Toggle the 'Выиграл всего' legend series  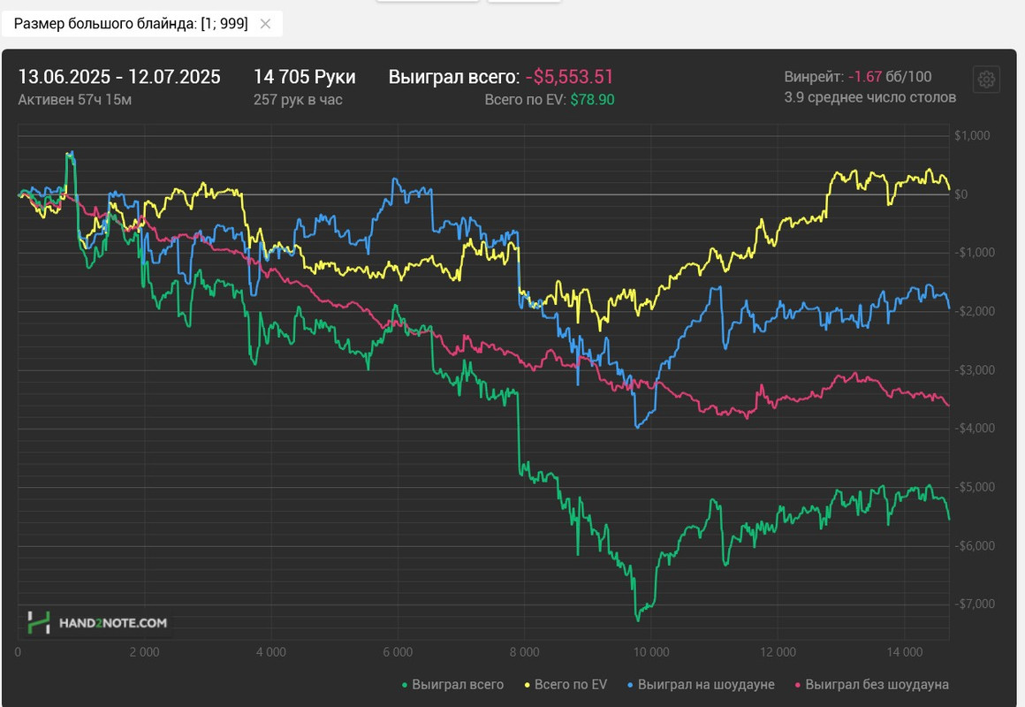(452, 684)
